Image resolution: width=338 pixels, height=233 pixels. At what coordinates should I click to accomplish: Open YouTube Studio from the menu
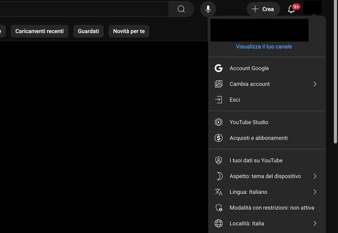[x=267, y=122]
